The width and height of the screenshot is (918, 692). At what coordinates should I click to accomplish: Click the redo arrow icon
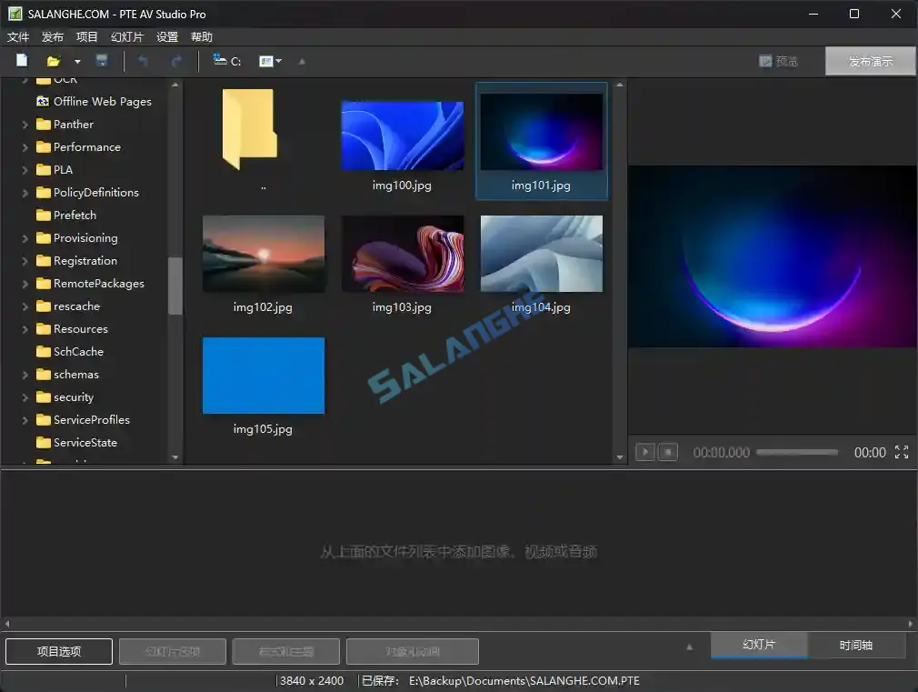pyautogui.click(x=175, y=61)
